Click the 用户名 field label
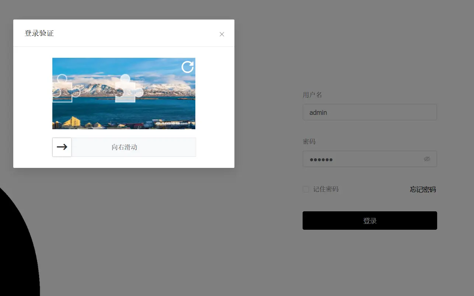 click(x=312, y=95)
